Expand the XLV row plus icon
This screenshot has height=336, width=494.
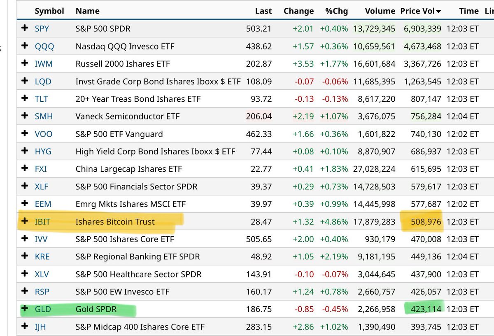coord(25,274)
